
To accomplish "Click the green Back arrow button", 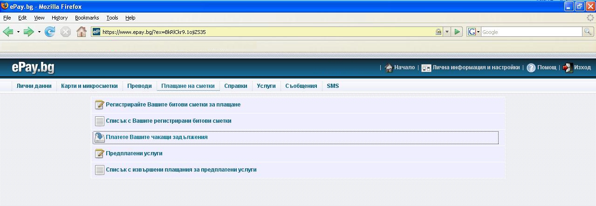I will 8,32.
